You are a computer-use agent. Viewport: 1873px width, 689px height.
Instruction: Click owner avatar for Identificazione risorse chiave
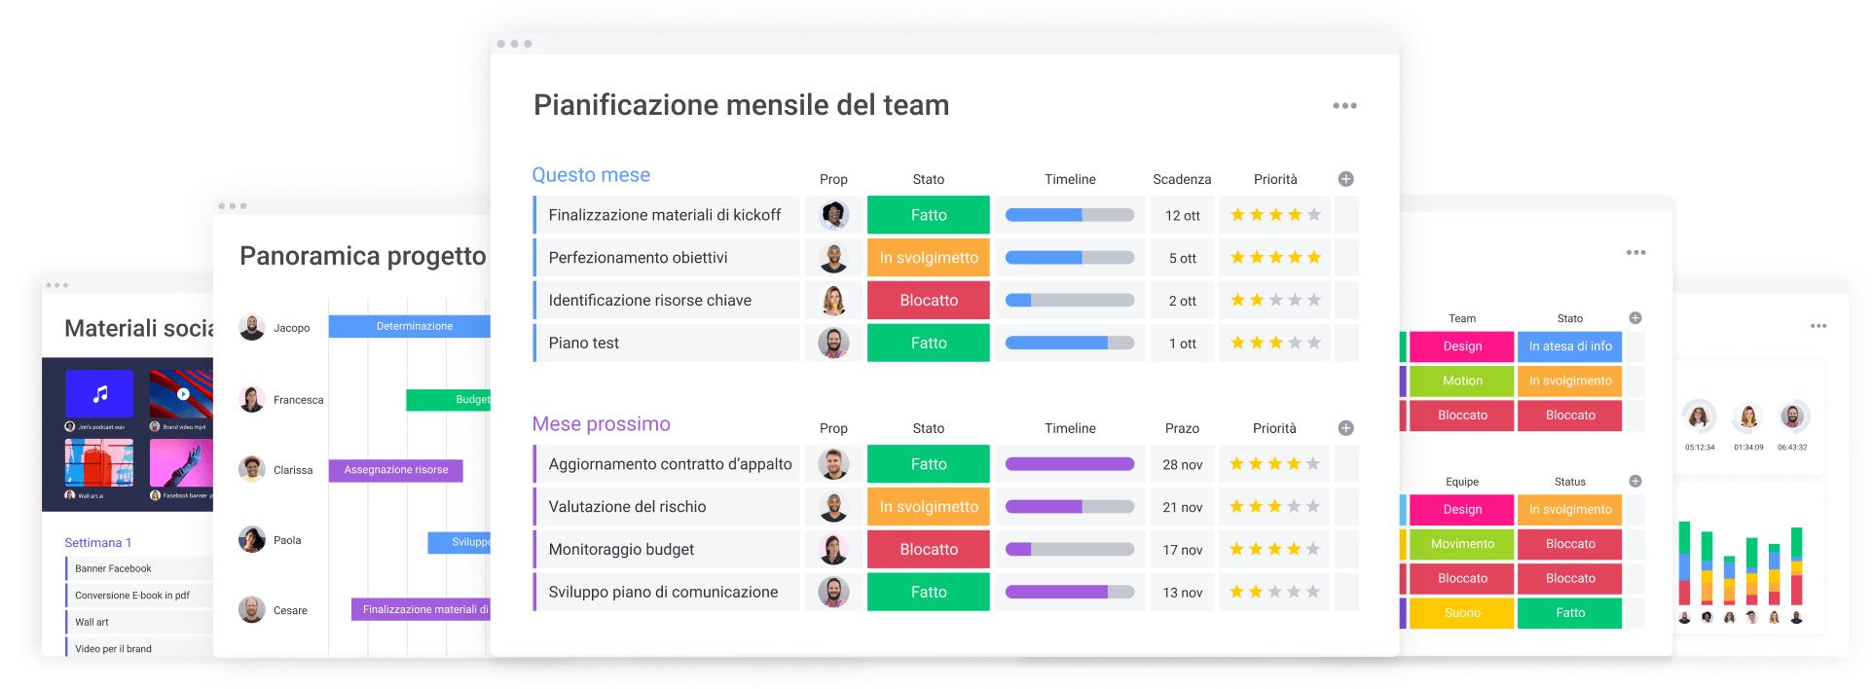833,301
